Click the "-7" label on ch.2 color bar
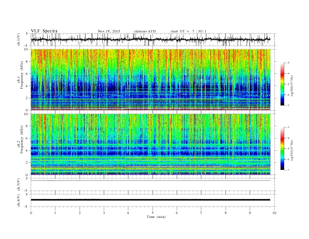Viewport: 309px width, 239px height. click(x=288, y=170)
